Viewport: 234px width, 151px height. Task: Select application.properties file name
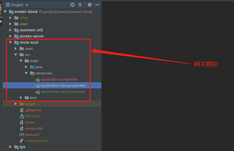[59, 79]
